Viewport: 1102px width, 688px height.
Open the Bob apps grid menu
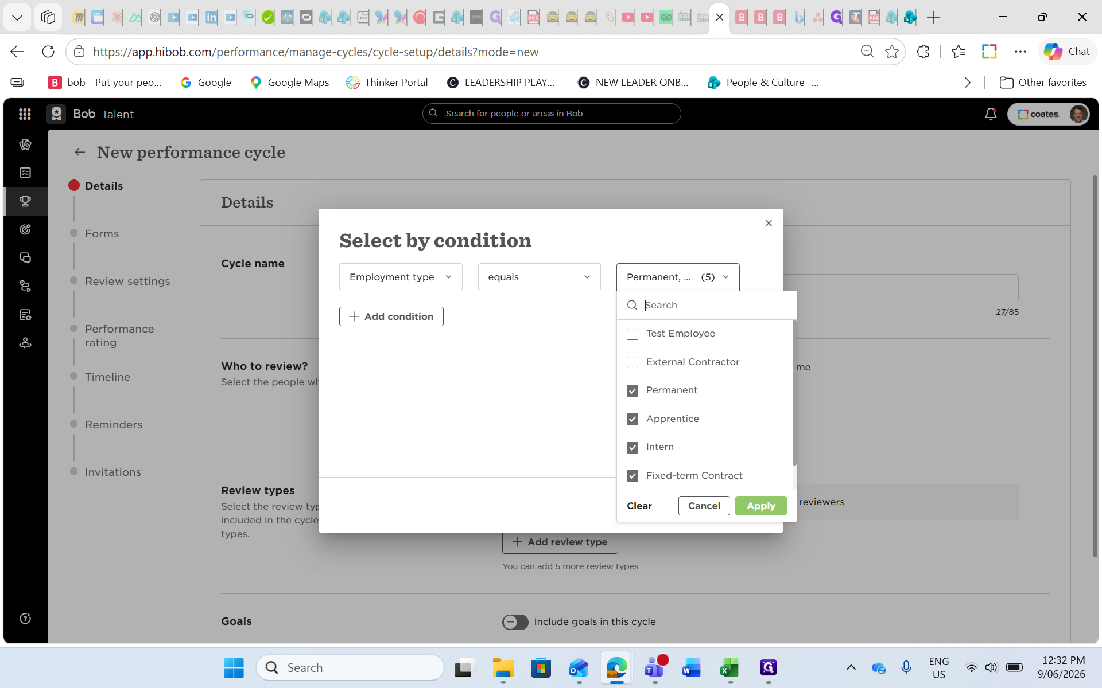(x=25, y=114)
